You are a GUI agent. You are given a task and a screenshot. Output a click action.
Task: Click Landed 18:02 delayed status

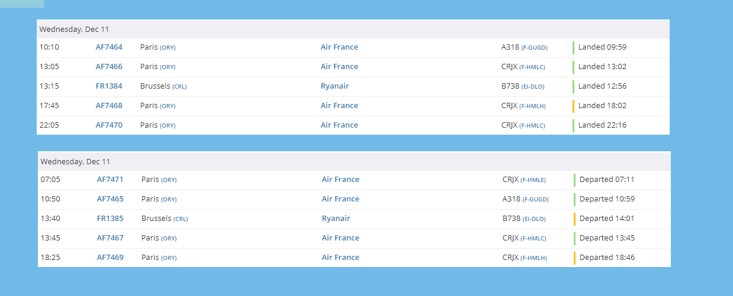[602, 106]
